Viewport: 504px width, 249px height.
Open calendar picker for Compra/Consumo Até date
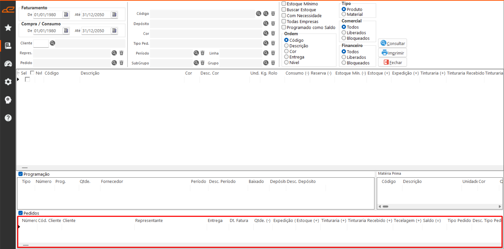114,31
